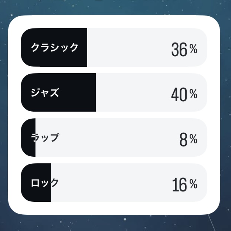The width and height of the screenshot is (231, 231).
Task: Click the white poll card's top margin
Action: pyautogui.click(x=114, y=21)
